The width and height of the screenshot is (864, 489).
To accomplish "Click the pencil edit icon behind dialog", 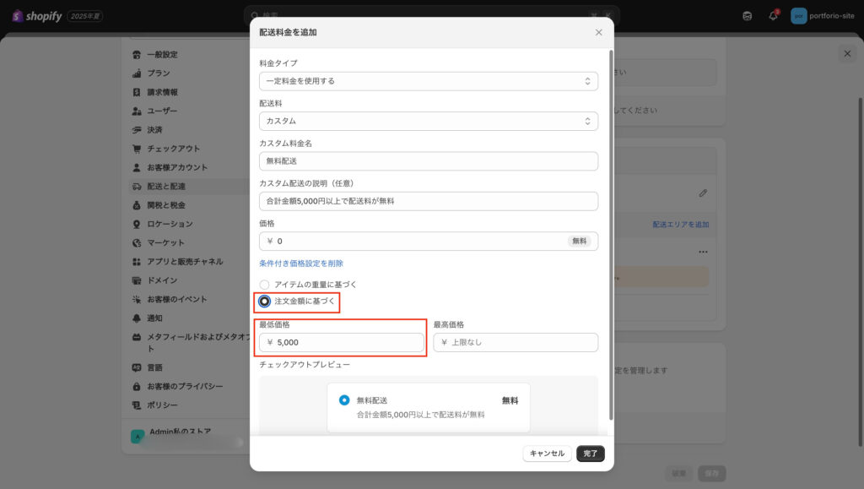I will [703, 193].
